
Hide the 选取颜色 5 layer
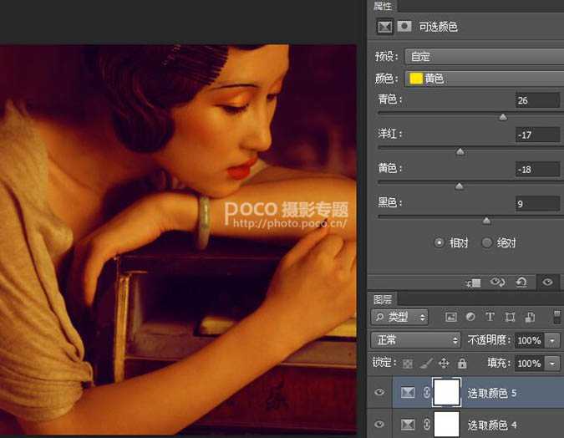(x=380, y=392)
